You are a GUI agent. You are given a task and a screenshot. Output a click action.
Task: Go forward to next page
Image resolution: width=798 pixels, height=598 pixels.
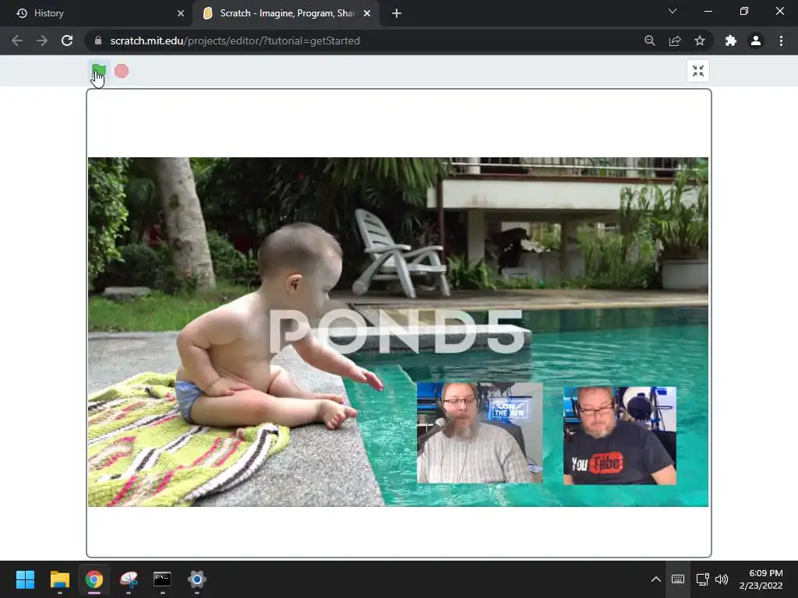[42, 40]
